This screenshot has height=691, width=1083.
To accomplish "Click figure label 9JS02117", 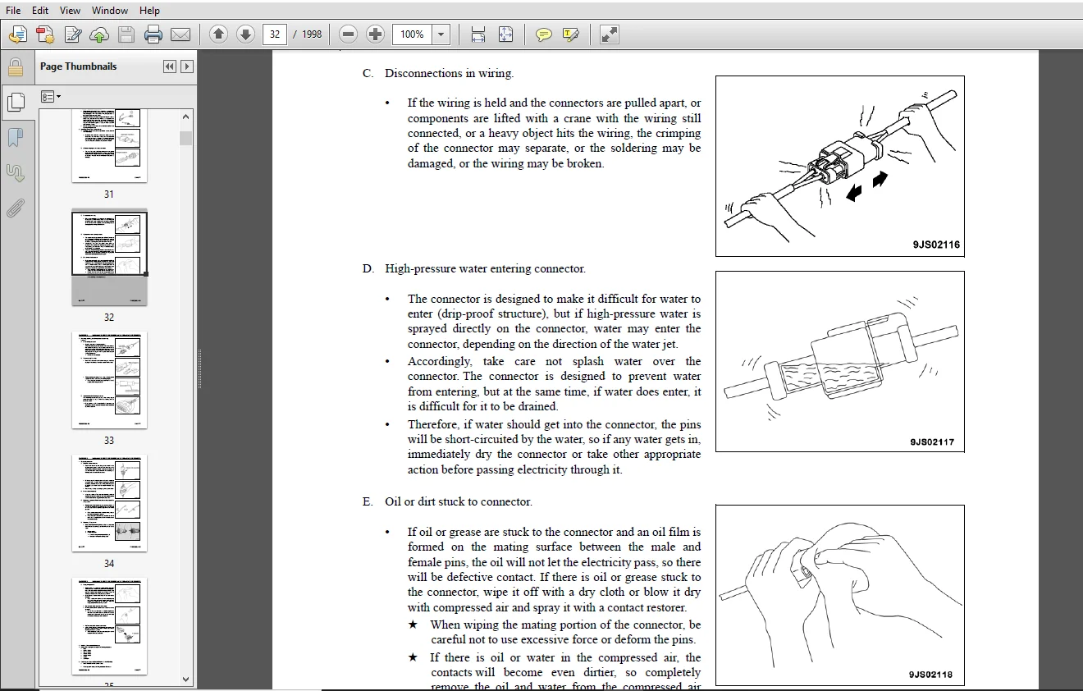I will click(932, 442).
